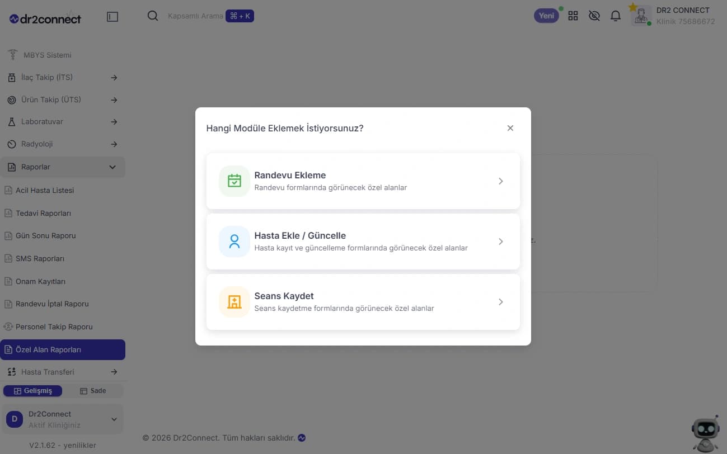Open the apps grid icon

(573, 16)
